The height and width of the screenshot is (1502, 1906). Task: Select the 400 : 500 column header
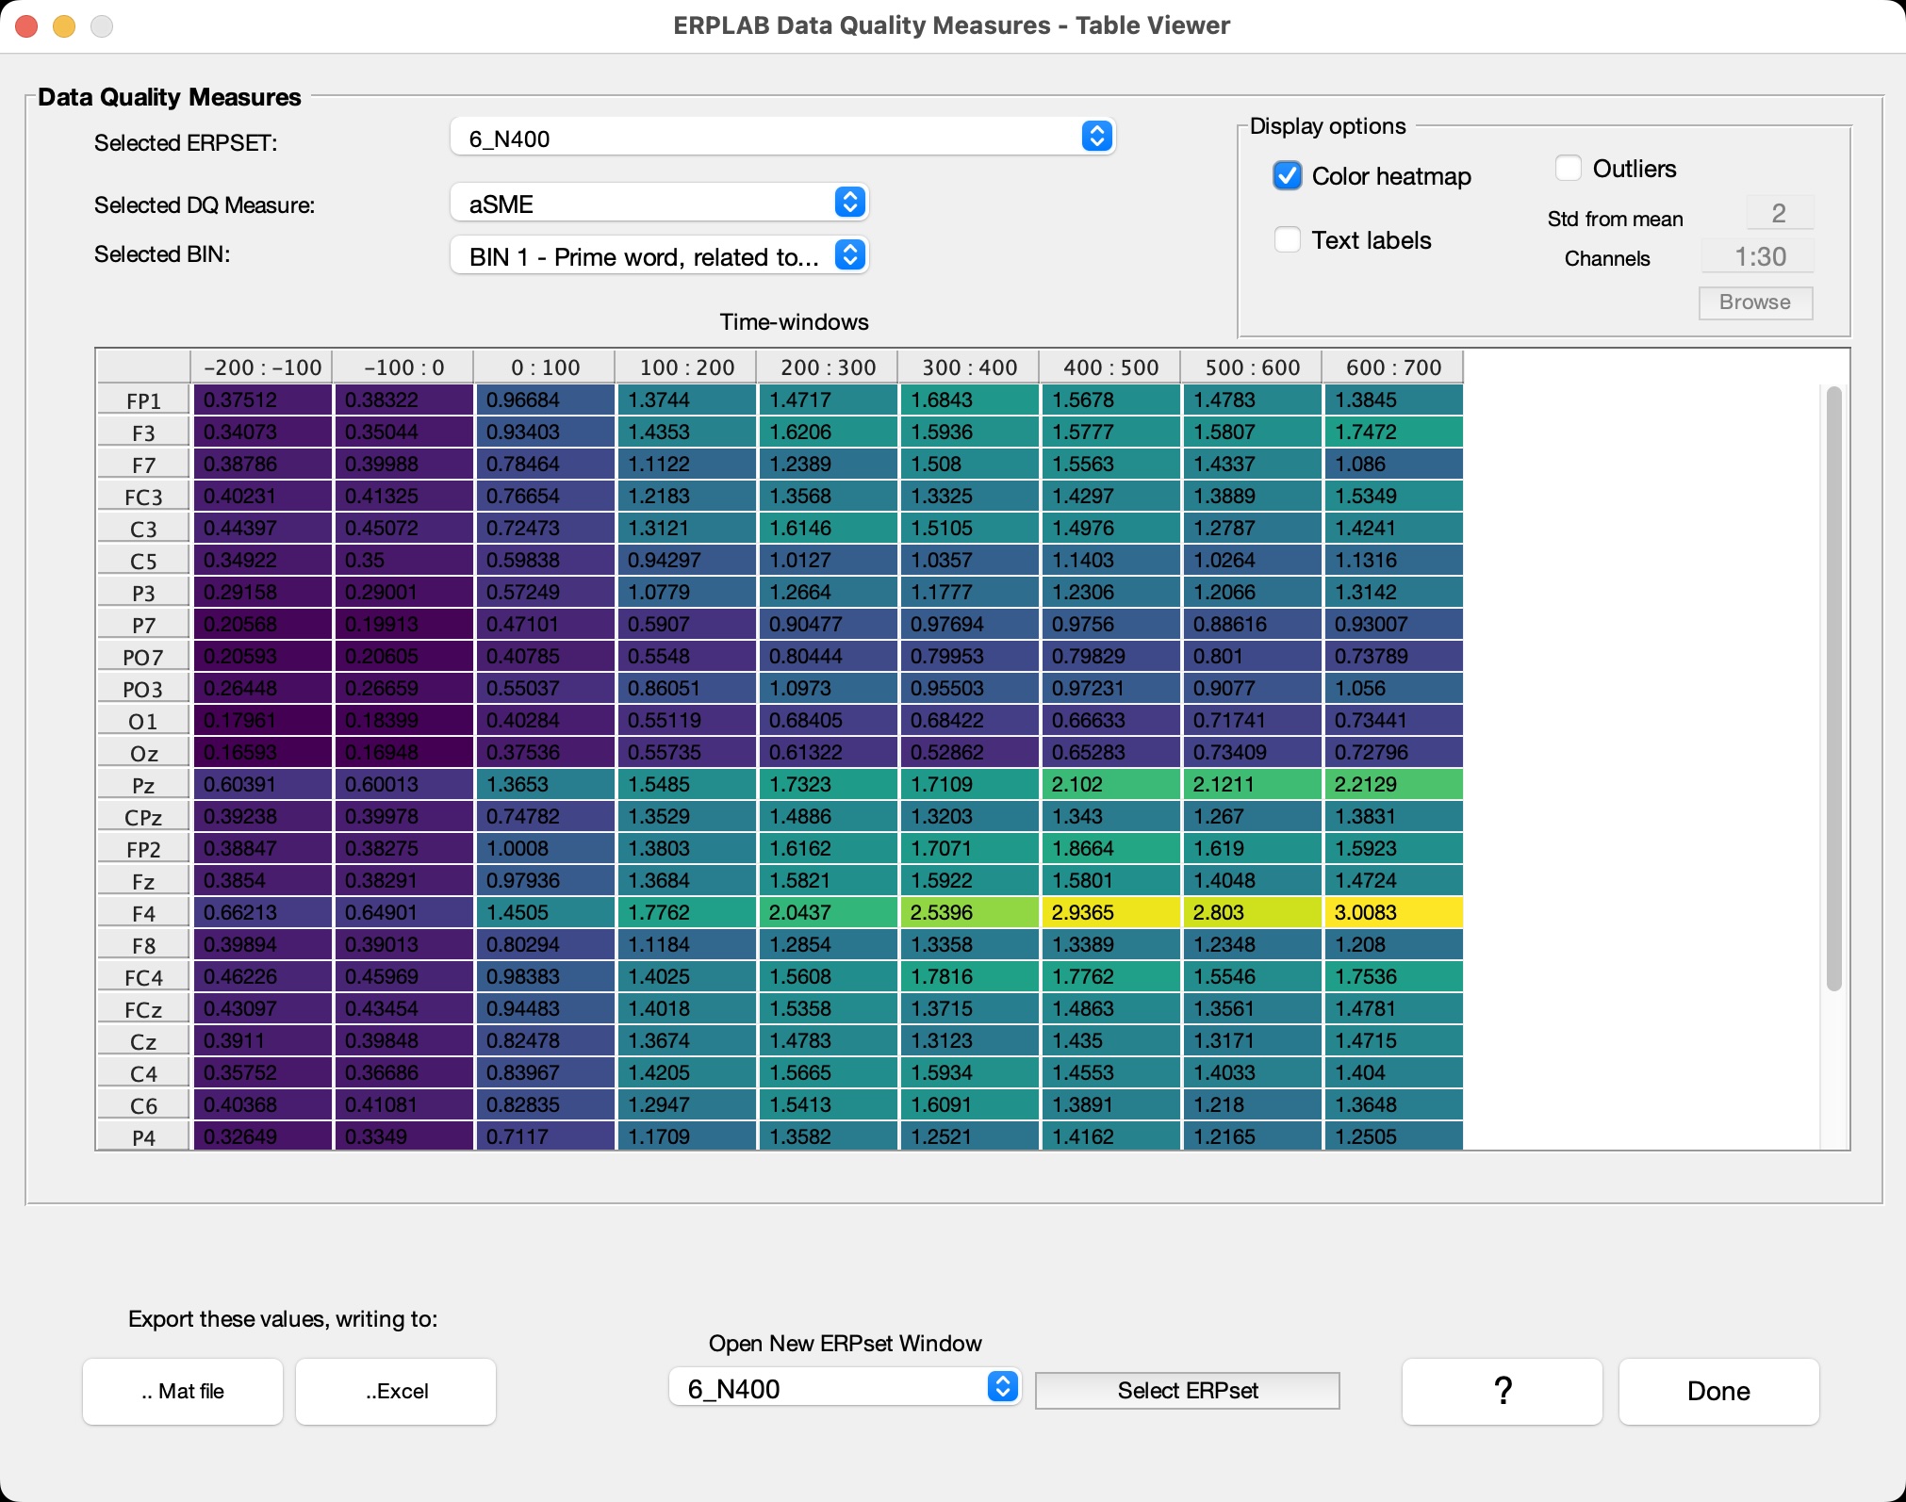click(1110, 367)
